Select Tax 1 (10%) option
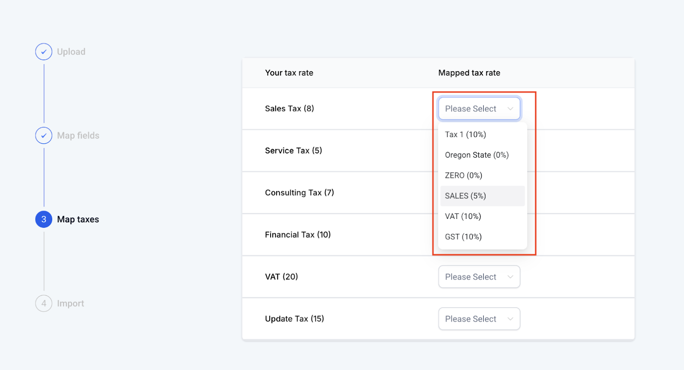 [466, 134]
